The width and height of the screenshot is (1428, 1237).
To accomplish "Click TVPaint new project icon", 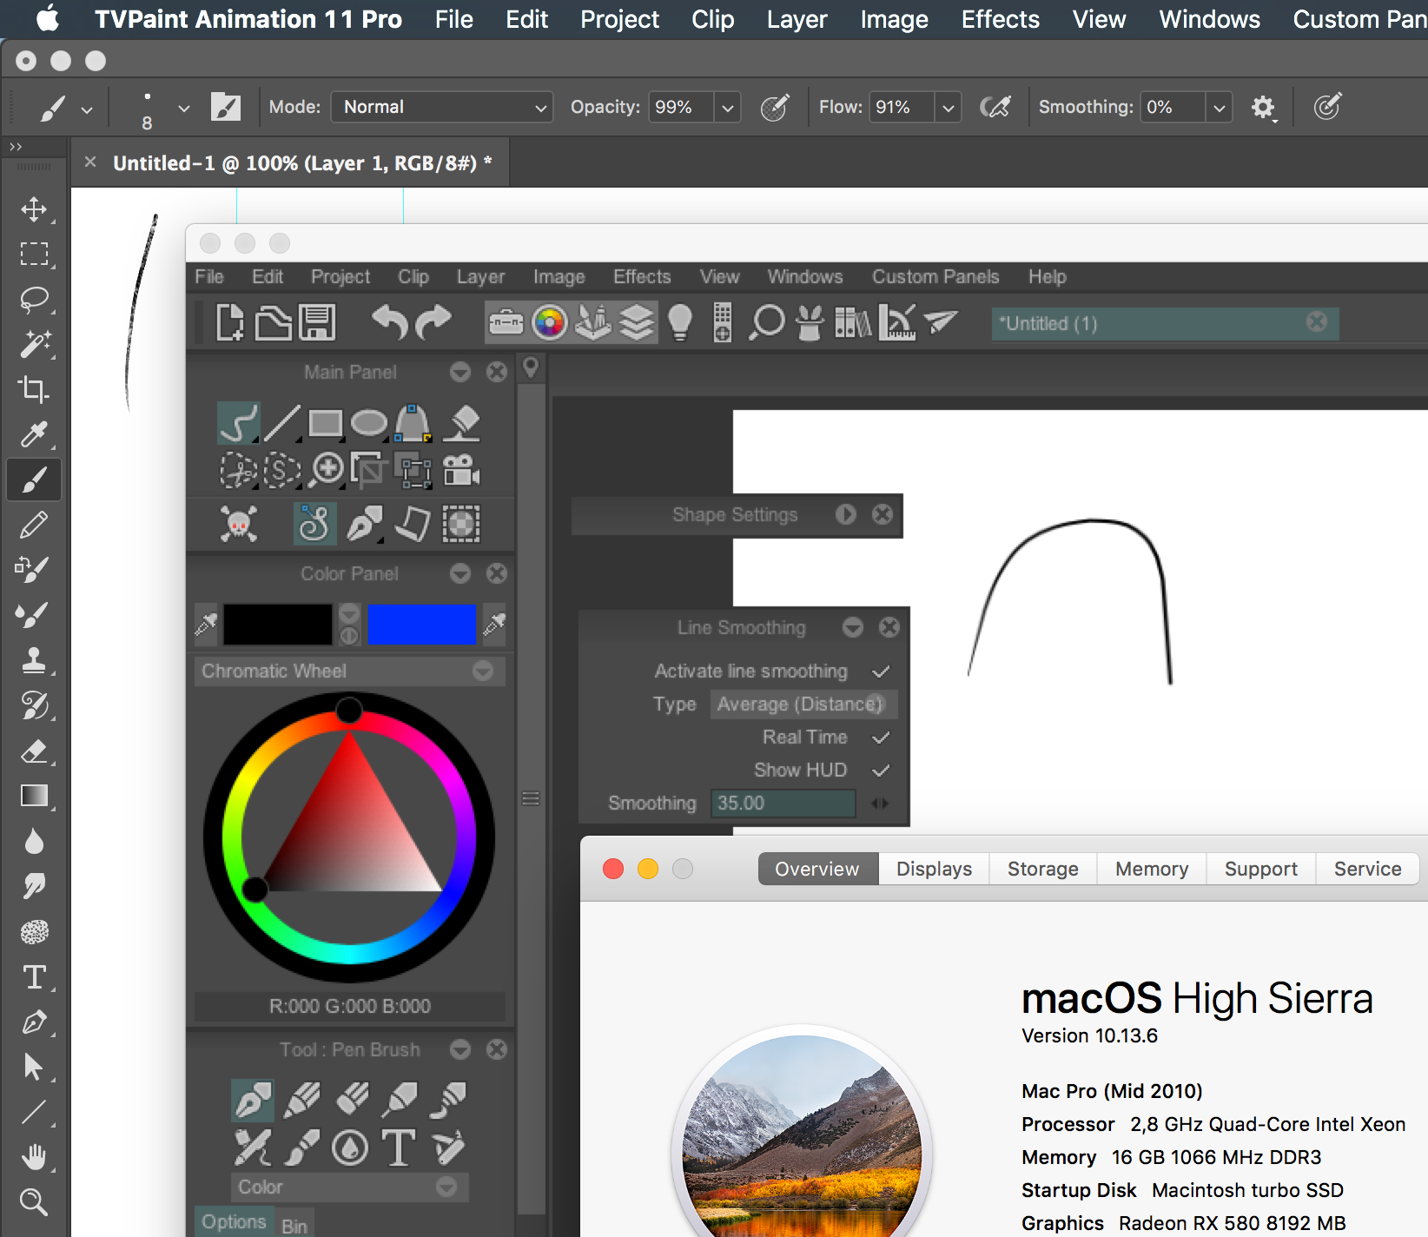I will coord(229,322).
